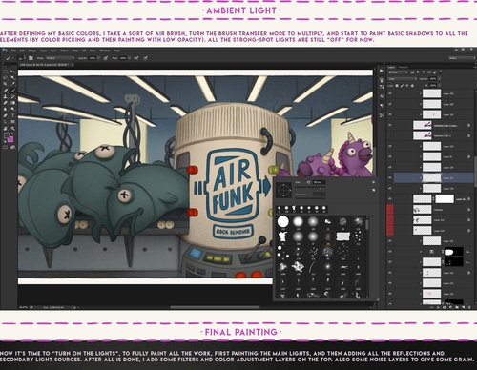Image resolution: width=477 pixels, height=370 pixels.
Task: Open the Character panel dock icon
Action: pyautogui.click(x=382, y=96)
